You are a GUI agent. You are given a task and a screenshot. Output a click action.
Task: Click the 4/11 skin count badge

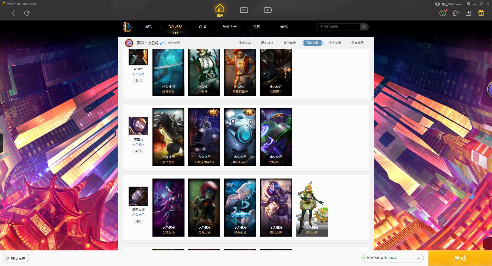pyautogui.click(x=138, y=151)
